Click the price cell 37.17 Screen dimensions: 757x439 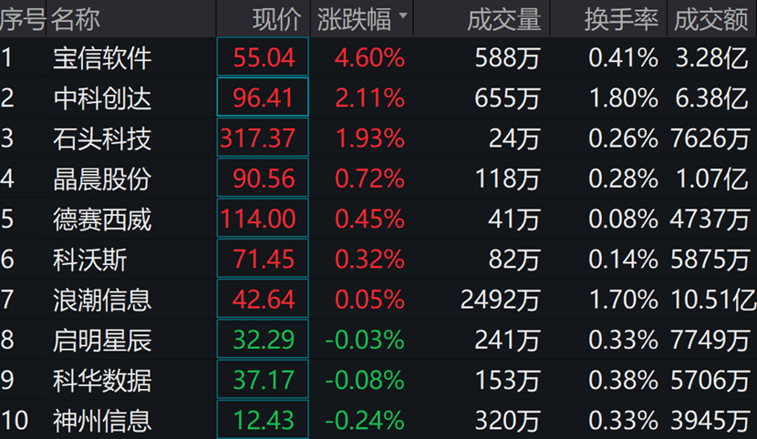pyautogui.click(x=263, y=379)
